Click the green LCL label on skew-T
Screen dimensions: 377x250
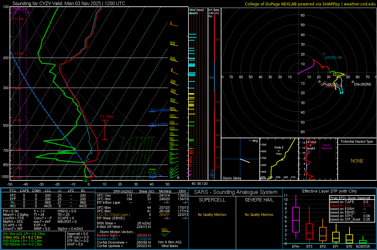(x=152, y=172)
